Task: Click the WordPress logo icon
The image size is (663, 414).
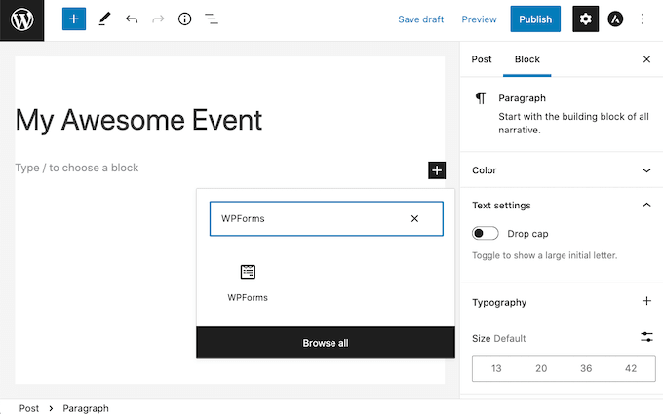Action: 22,19
